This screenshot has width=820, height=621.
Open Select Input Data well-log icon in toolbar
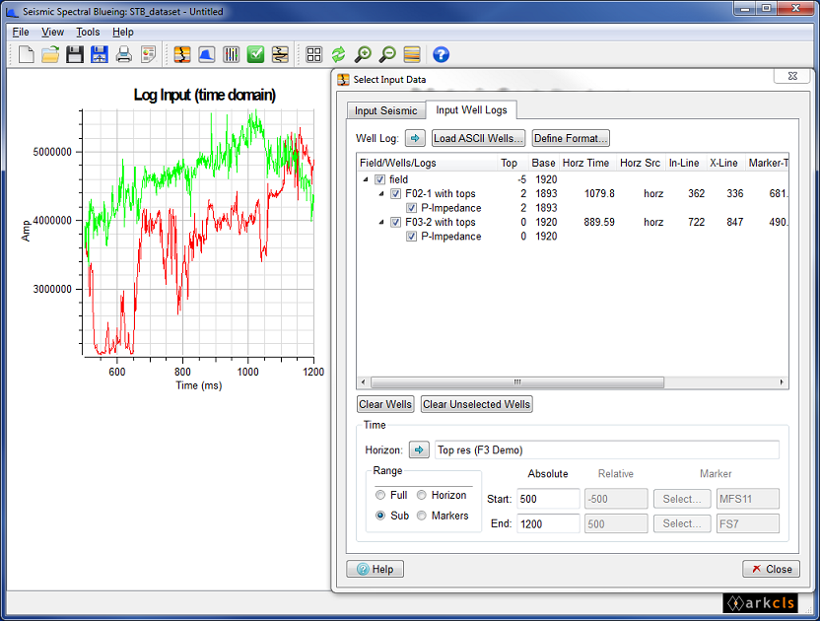click(x=182, y=54)
